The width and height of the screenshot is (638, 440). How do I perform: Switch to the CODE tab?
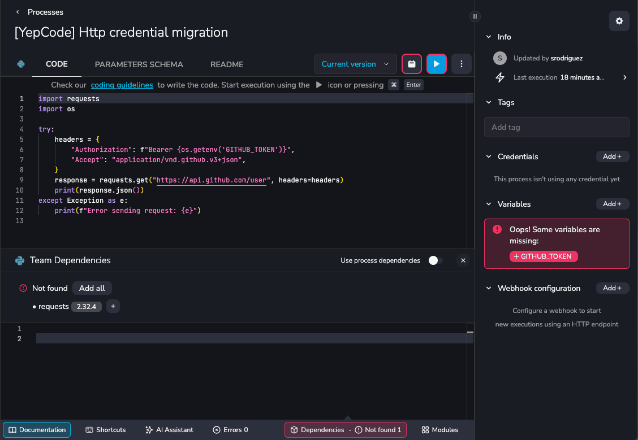[57, 64]
